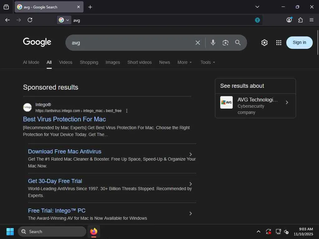The width and height of the screenshot is (319, 239).
Task: Click the Intego site favicon
Action: pyautogui.click(x=27, y=107)
